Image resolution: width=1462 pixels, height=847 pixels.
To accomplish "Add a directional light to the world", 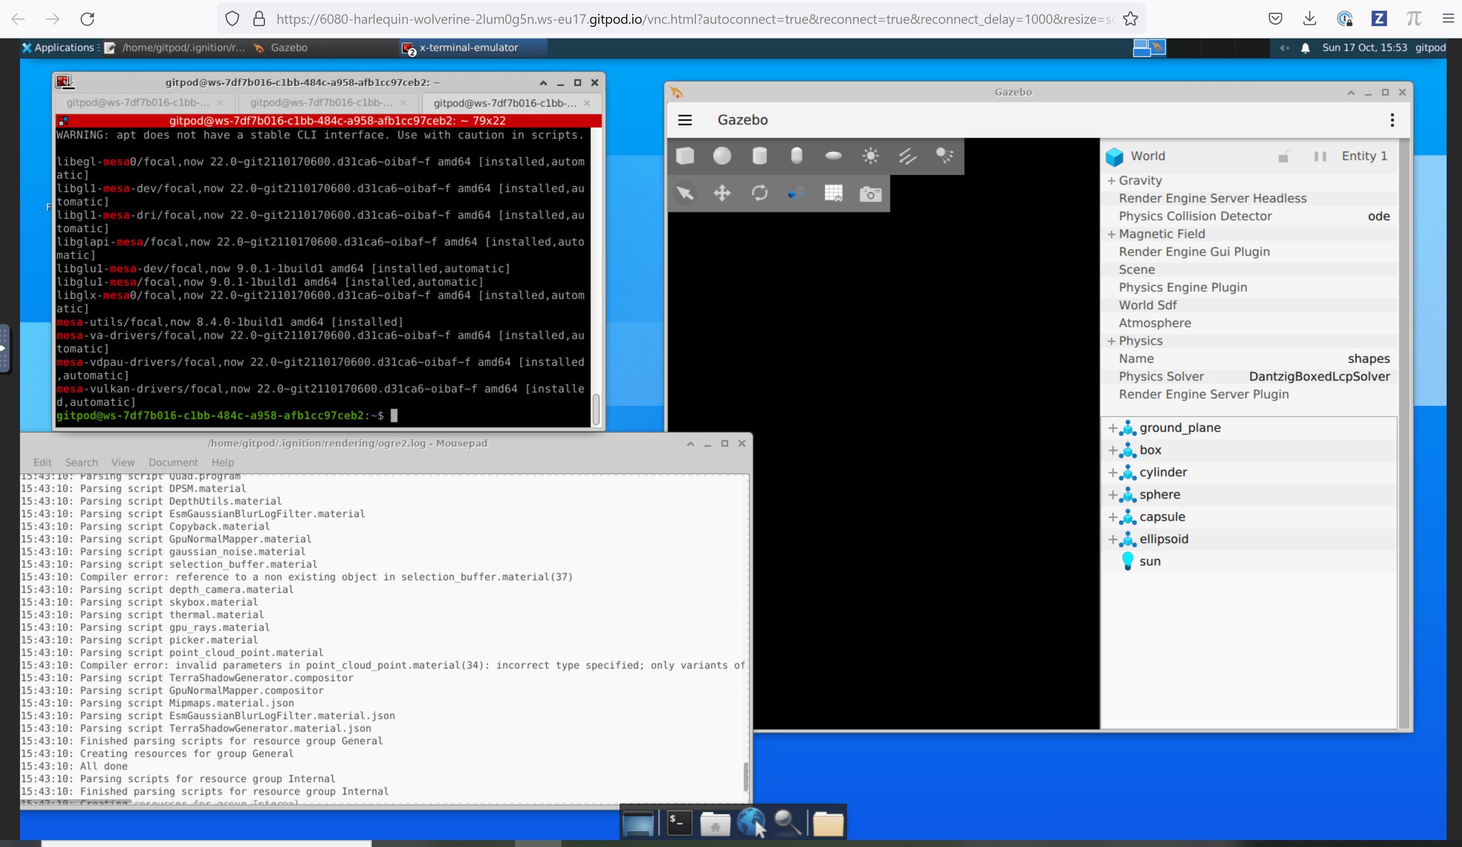I will tap(908, 155).
